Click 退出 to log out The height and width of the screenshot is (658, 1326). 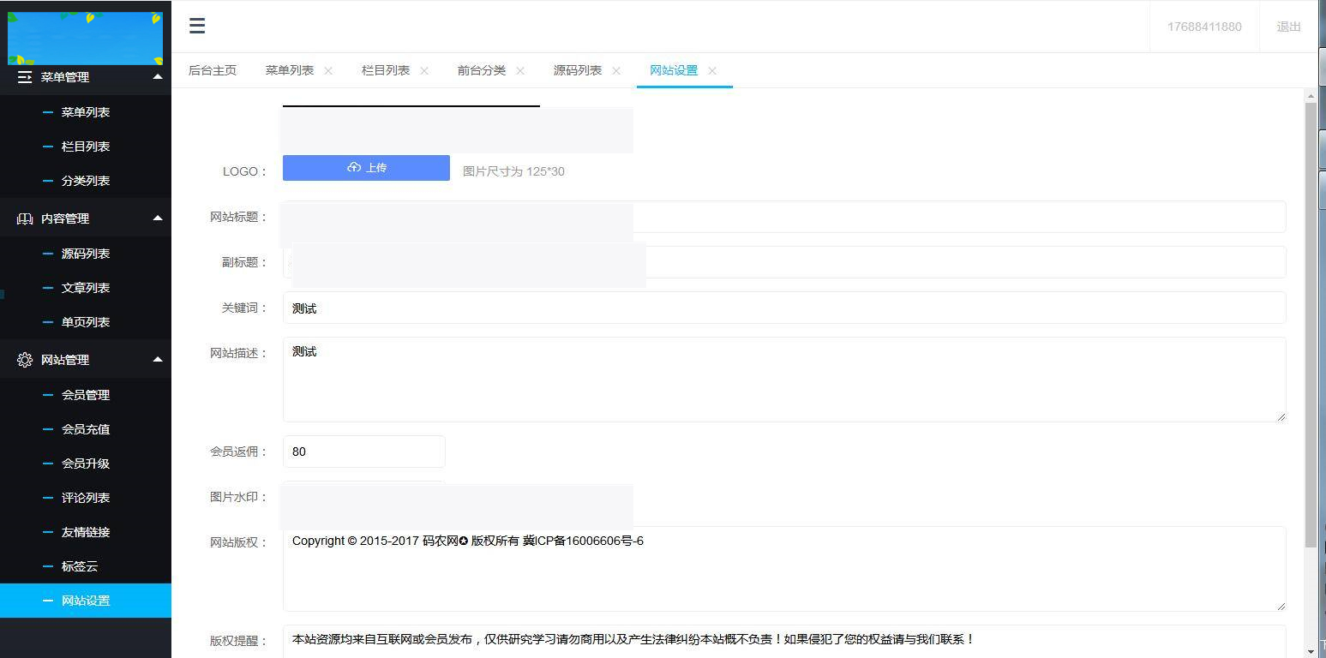click(x=1287, y=27)
